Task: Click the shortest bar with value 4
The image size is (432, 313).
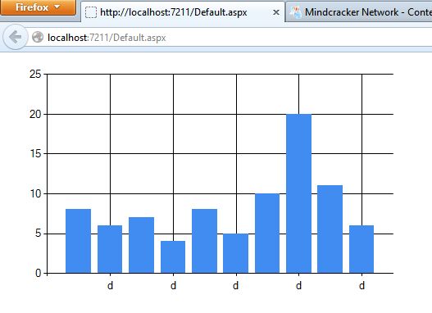Action: pos(173,256)
